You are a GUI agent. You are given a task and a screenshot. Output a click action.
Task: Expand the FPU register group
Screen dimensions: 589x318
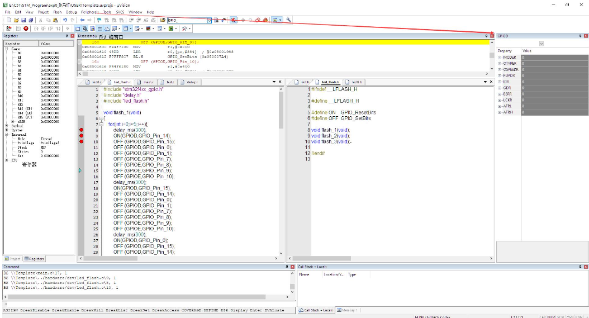pyautogui.click(x=7, y=160)
